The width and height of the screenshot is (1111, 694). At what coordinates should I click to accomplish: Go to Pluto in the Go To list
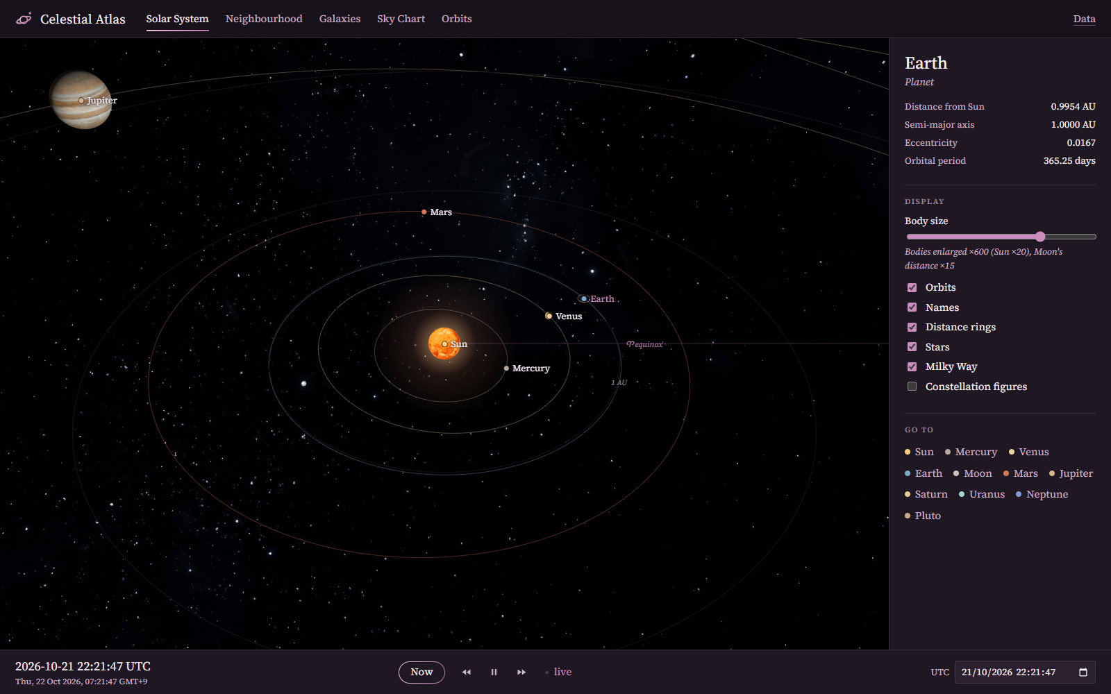pos(923,516)
